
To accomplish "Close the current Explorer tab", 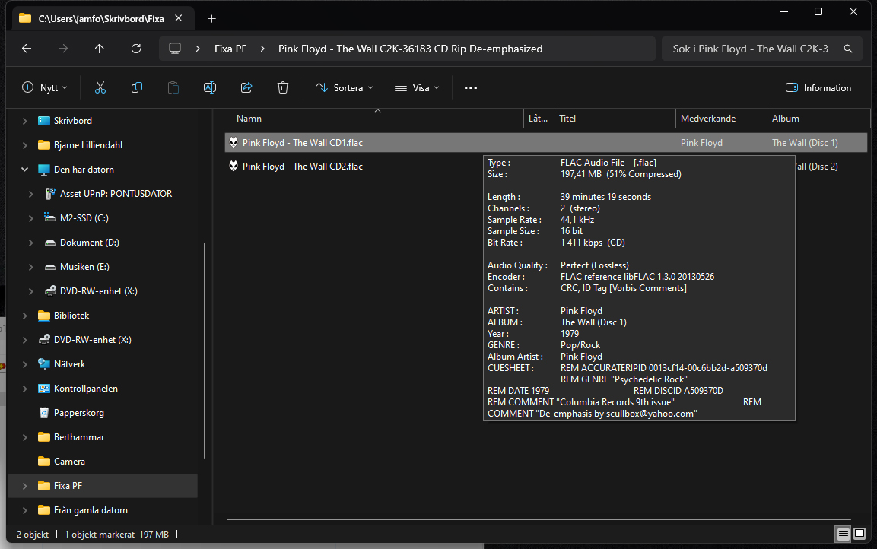I will (x=179, y=18).
